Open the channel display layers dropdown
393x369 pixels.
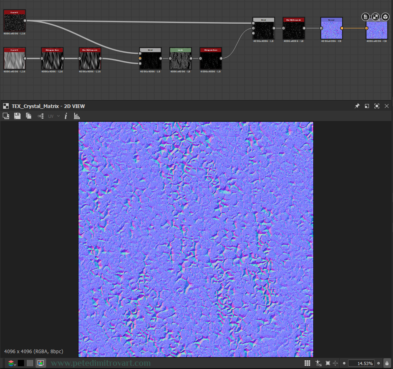(x=12, y=363)
